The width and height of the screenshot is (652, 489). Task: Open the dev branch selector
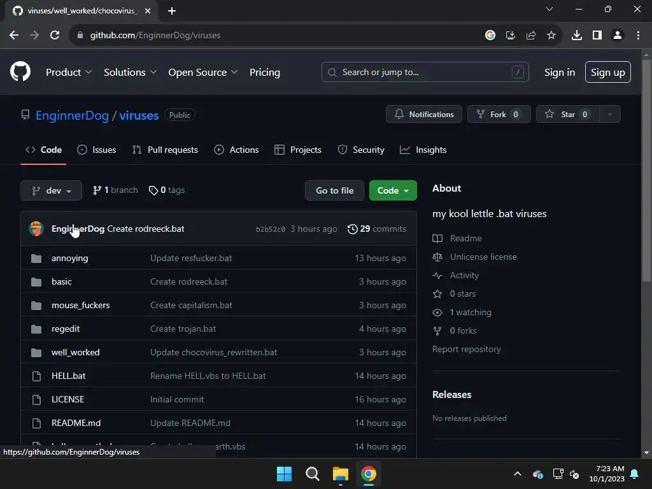[x=51, y=190]
